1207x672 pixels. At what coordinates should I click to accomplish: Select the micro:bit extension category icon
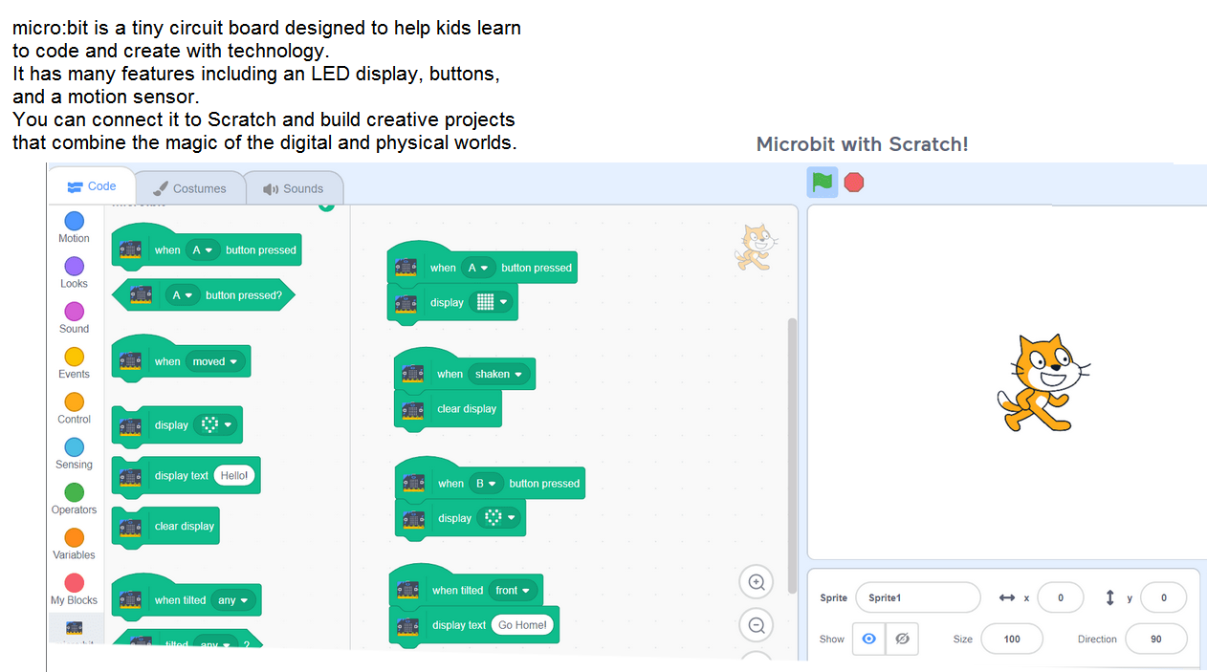(x=74, y=629)
